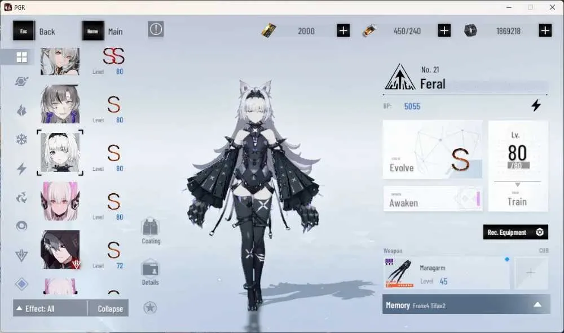
Task: Open the Effect: All filter dropdown
Action: [50, 309]
